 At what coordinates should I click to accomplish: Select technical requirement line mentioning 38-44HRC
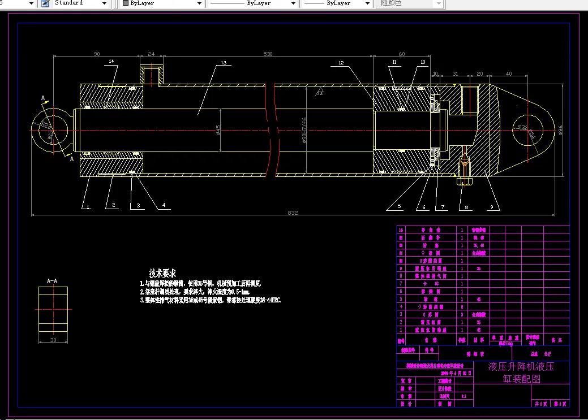click(x=211, y=300)
